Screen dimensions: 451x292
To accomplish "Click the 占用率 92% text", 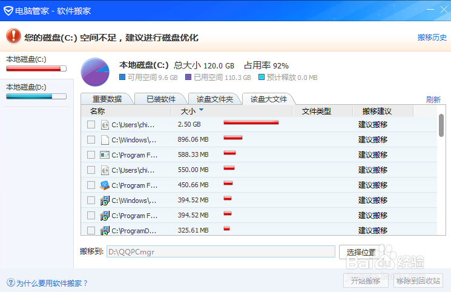I will (266, 65).
